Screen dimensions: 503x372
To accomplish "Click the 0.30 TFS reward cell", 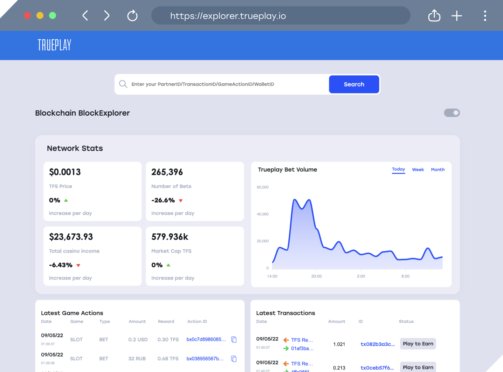I will 168,340.
